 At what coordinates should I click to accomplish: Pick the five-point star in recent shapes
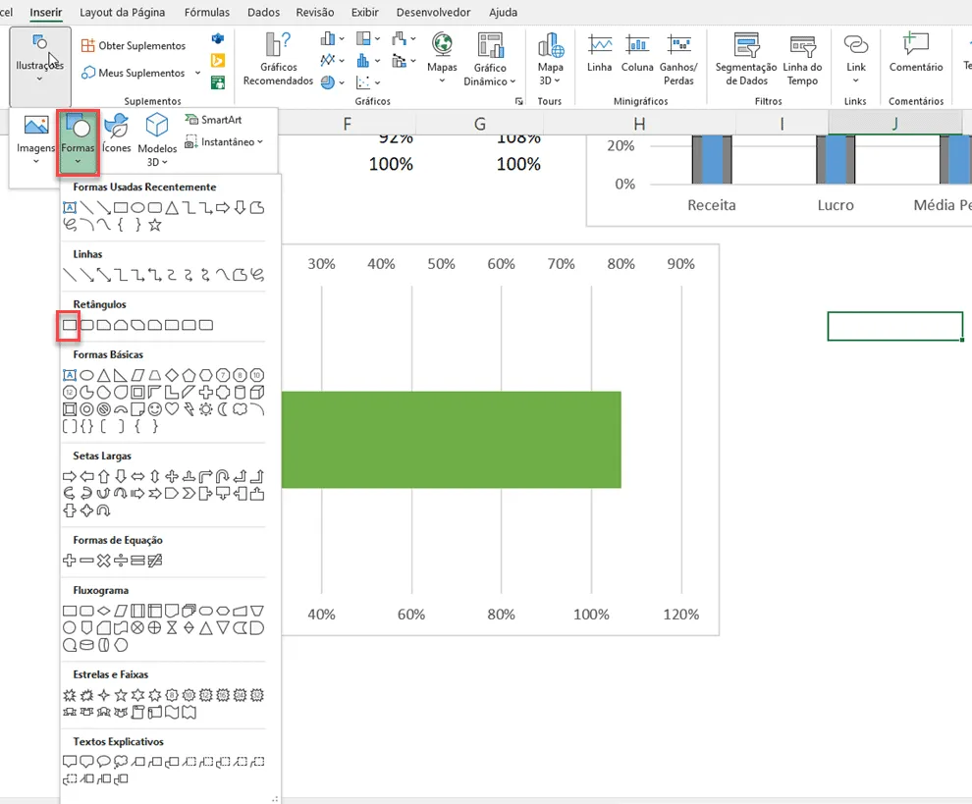pos(155,225)
